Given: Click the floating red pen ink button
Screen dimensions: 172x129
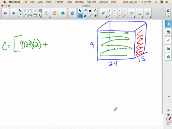Looking at the screenshot, I should 169,119.
